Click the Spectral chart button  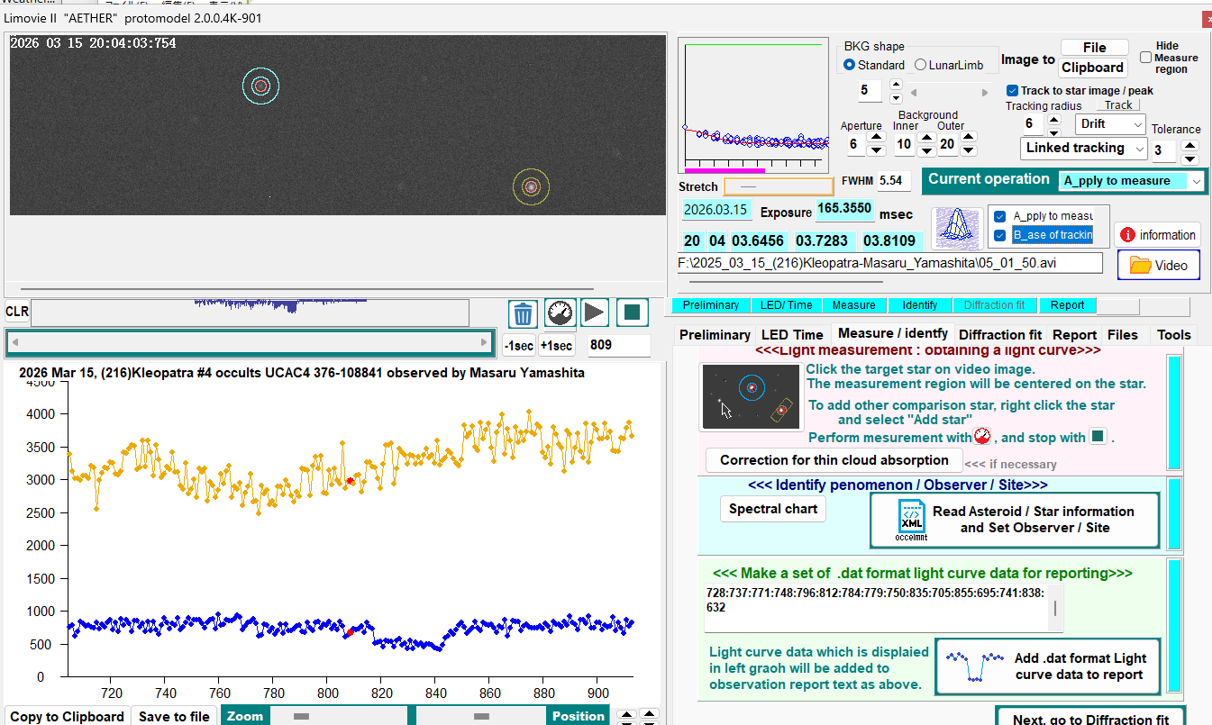773,509
